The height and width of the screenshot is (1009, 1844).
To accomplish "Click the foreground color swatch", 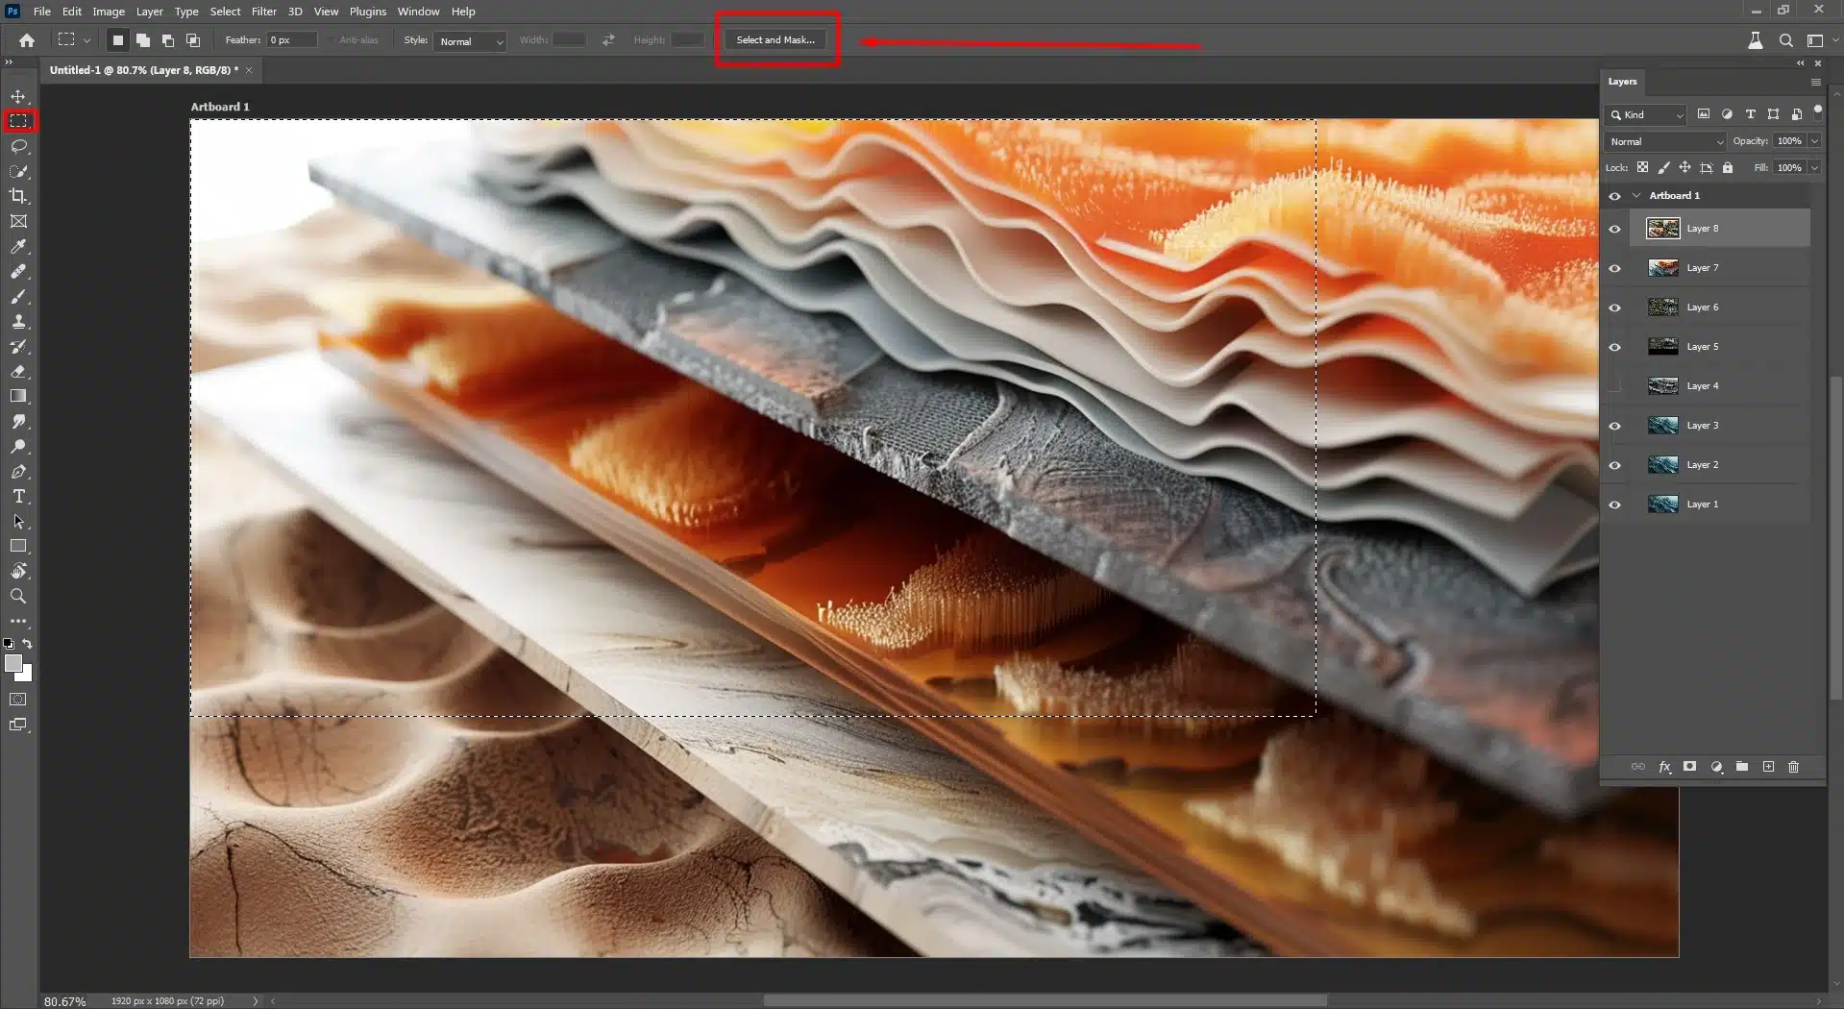I will click(12, 663).
